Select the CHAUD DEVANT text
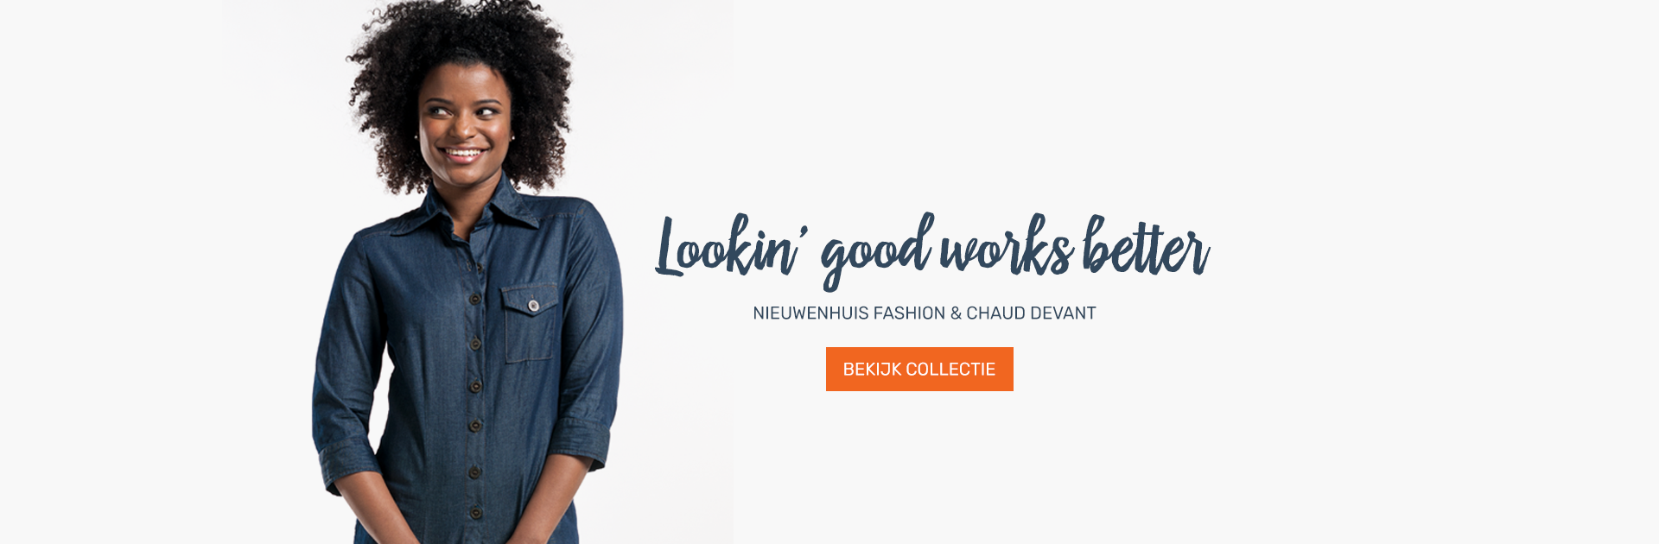Screen dimensions: 1659x544 pyautogui.click(x=1031, y=313)
